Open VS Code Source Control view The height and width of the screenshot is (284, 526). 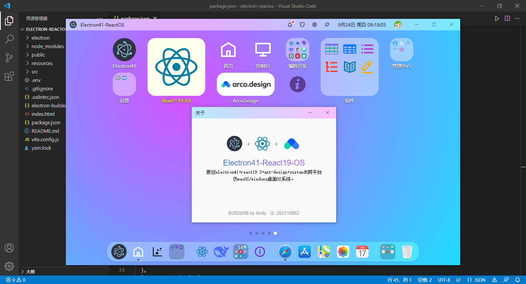tap(9, 58)
